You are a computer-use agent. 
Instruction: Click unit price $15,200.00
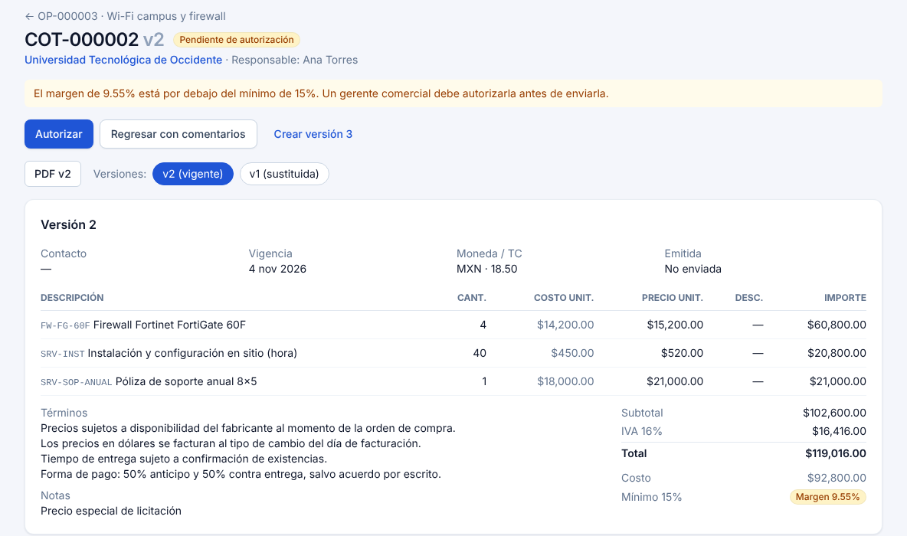click(675, 325)
